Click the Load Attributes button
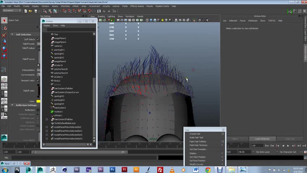 tap(262, 139)
